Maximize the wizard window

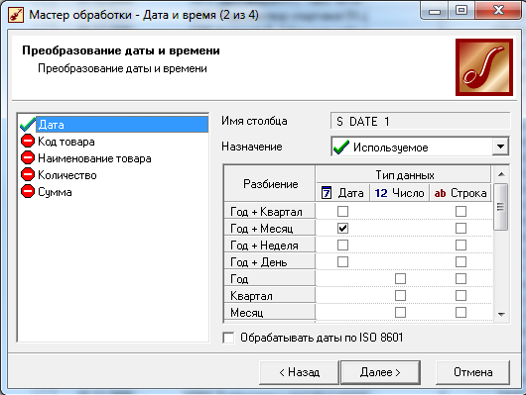tap(461, 11)
